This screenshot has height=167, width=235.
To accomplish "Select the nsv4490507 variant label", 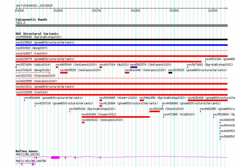I will pyautogui.click(x=227, y=131).
